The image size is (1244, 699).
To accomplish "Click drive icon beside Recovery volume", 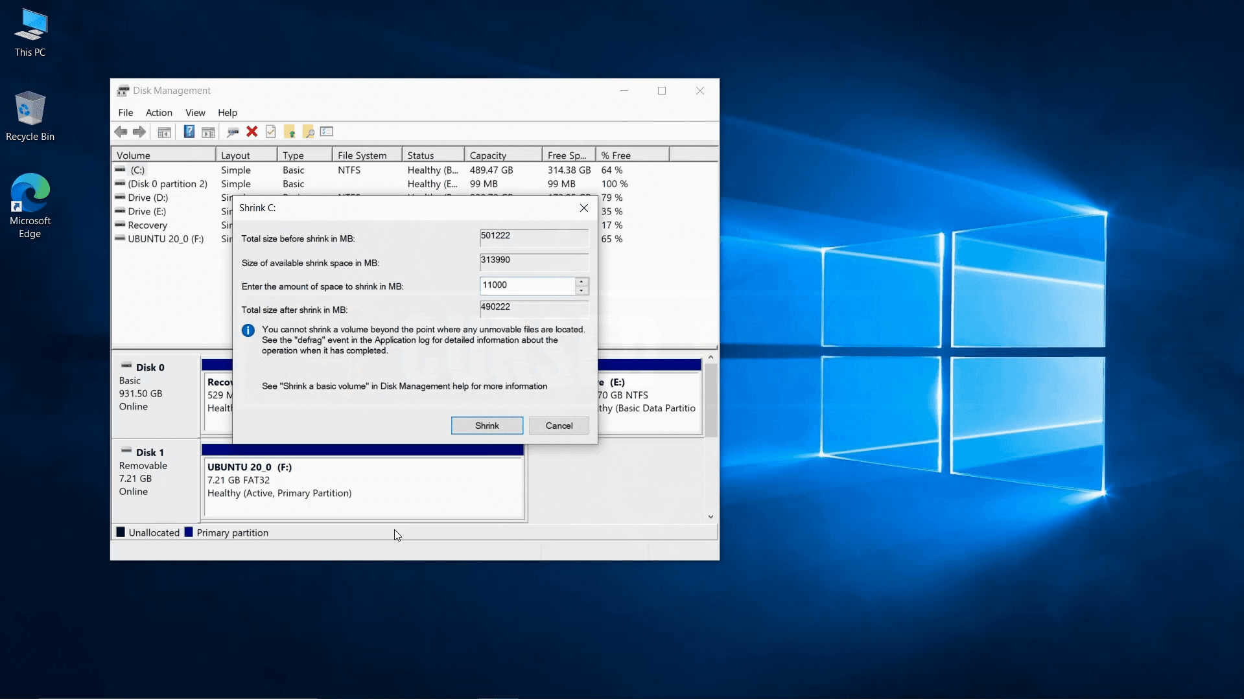I will click(120, 225).
